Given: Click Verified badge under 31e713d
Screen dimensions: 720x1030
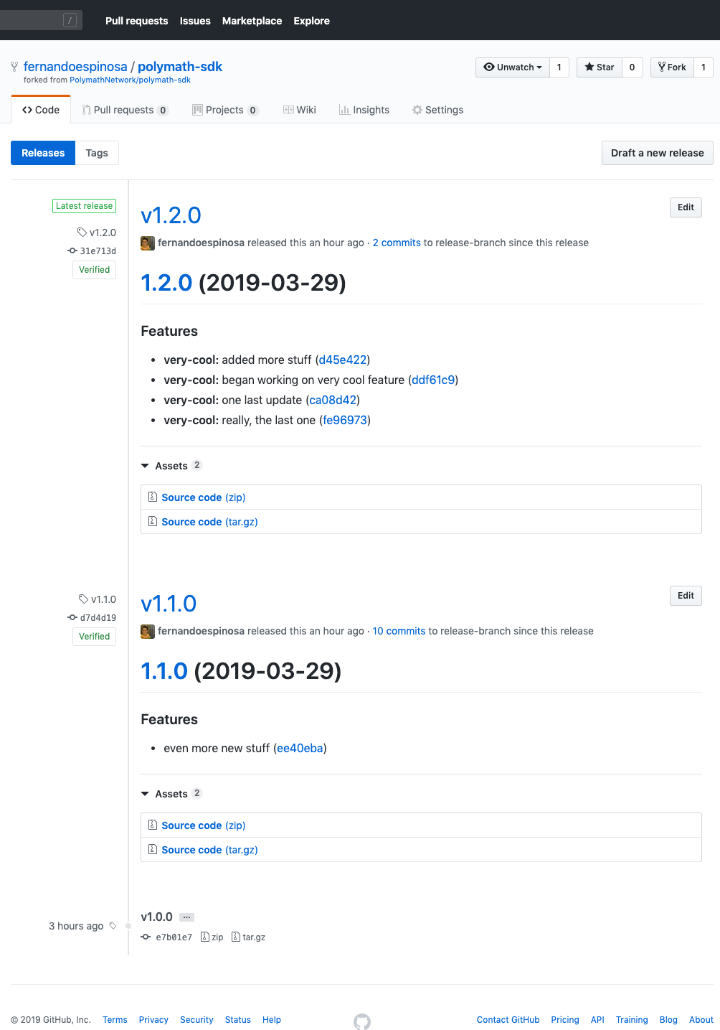Looking at the screenshot, I should [x=94, y=270].
